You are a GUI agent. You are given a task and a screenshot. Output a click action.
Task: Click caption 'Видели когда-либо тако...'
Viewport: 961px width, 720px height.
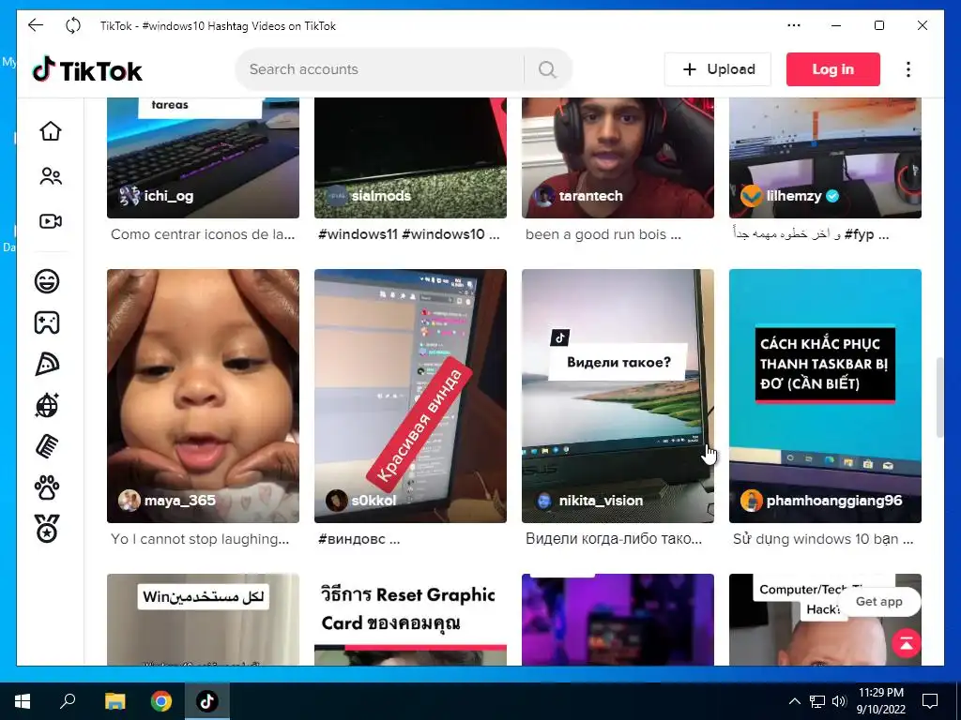[x=614, y=539]
